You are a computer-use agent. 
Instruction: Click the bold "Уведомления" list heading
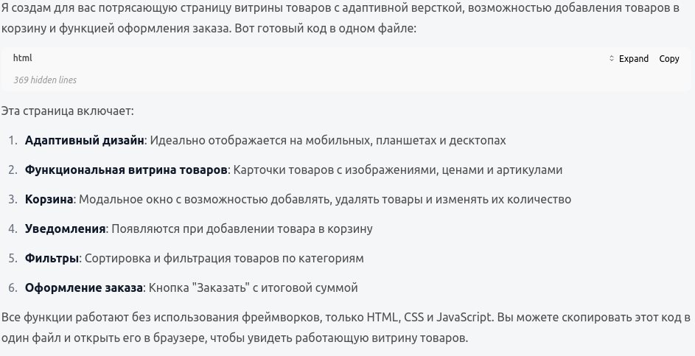click(x=65, y=228)
